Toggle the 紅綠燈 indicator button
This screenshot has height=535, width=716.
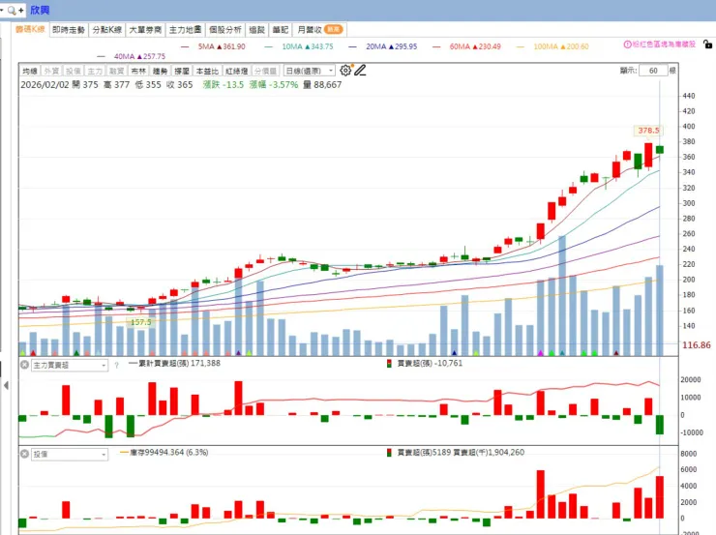[236, 71]
